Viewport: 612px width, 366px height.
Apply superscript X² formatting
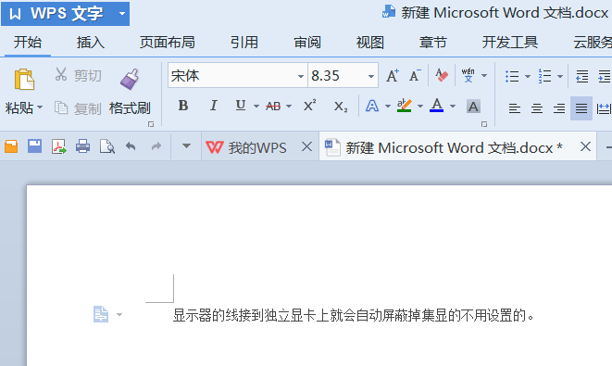coord(309,106)
